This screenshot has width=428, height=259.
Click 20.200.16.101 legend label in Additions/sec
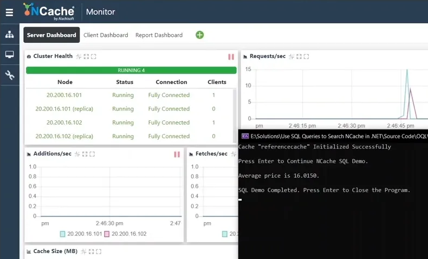85,234
